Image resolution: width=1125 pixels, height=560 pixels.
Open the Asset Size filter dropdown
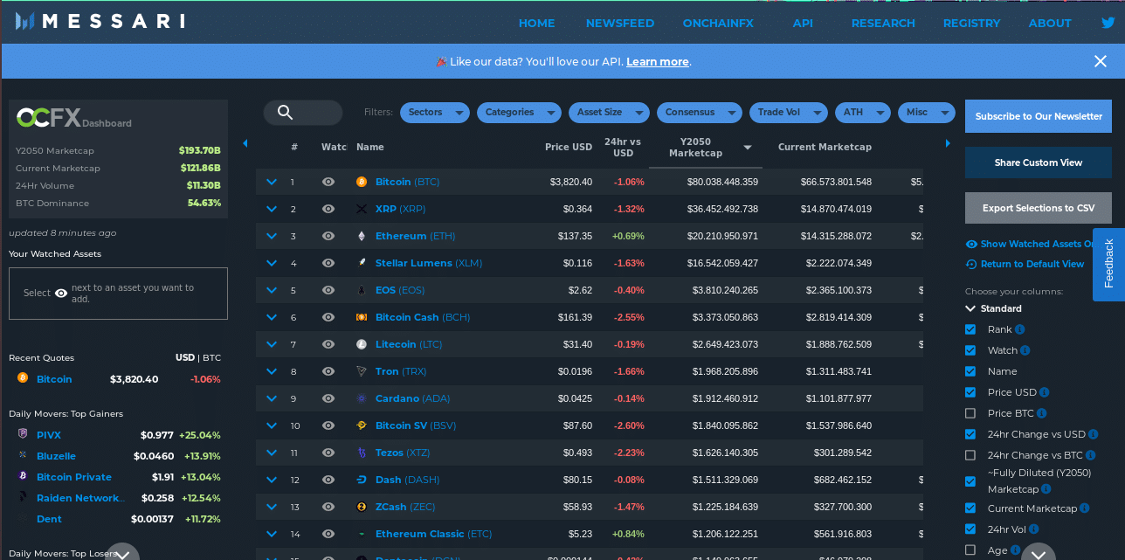609,113
